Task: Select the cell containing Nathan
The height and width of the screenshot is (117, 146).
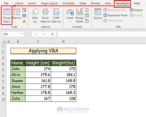Action: [18, 93]
